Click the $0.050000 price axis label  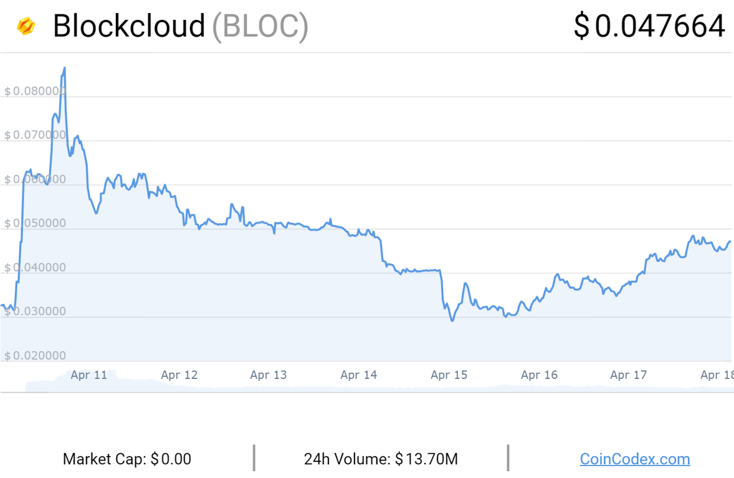35,223
